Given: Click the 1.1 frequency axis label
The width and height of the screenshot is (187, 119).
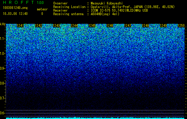Looking at the screenshot, I should coord(2,39).
